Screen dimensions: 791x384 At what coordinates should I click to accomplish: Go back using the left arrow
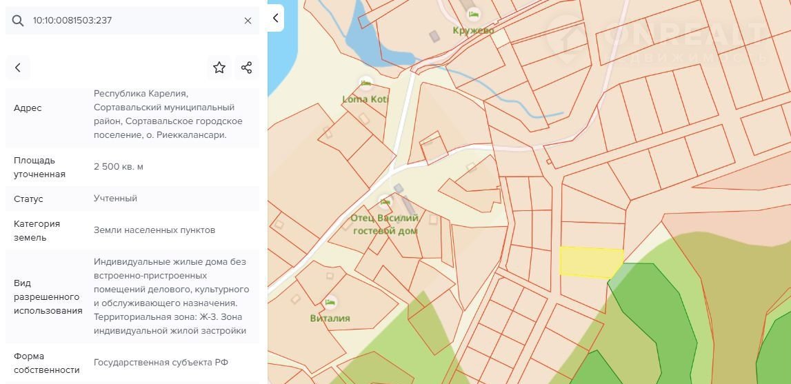(x=18, y=68)
